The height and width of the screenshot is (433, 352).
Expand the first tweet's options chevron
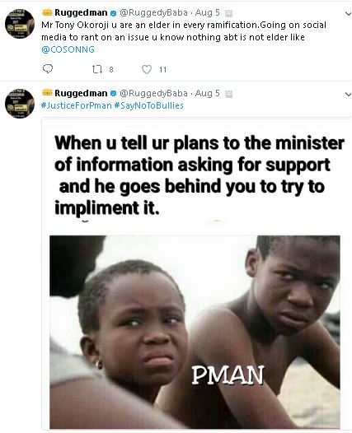[x=348, y=13]
